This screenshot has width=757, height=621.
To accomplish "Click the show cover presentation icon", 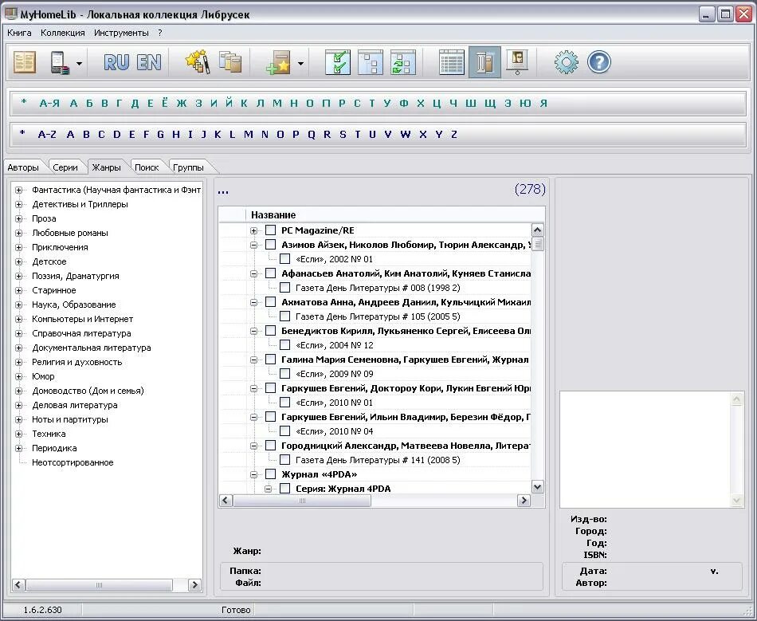I will point(517,62).
